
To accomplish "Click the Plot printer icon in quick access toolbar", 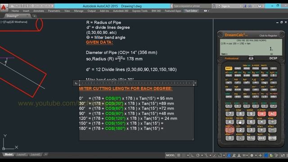I will tap(32, 6).
